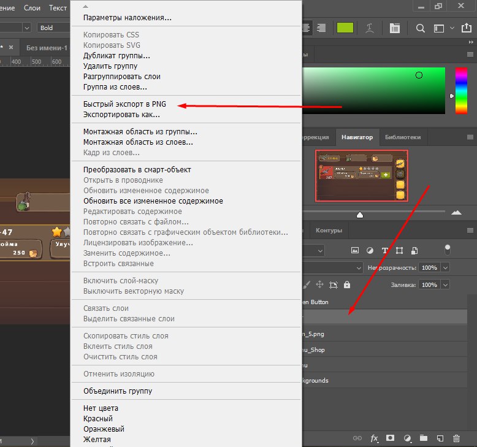Choose Удалить группу
The image size is (477, 447).
[110, 66]
